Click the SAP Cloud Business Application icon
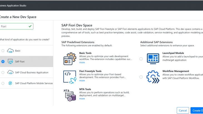The width and height of the screenshot is (203, 114). [x=10, y=73]
